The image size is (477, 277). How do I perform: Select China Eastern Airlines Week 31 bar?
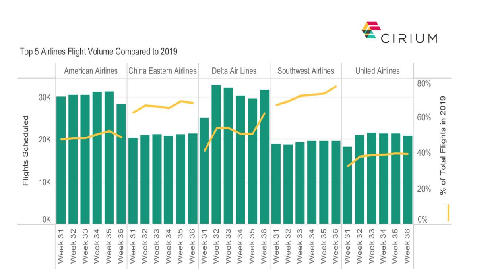pos(133,181)
